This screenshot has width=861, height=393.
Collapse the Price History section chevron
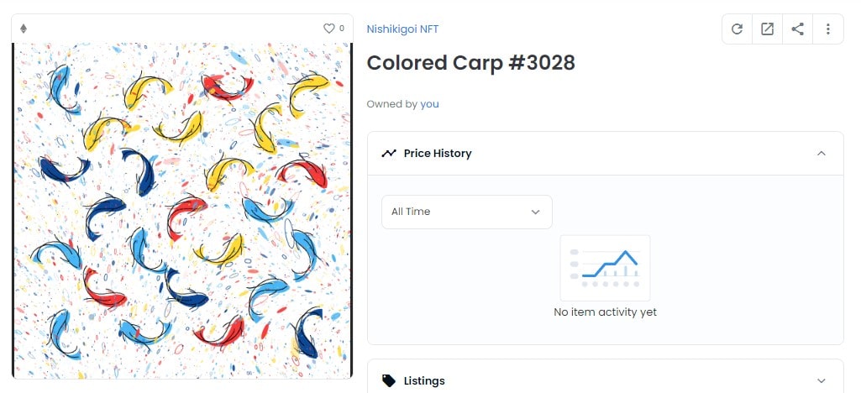tap(822, 153)
